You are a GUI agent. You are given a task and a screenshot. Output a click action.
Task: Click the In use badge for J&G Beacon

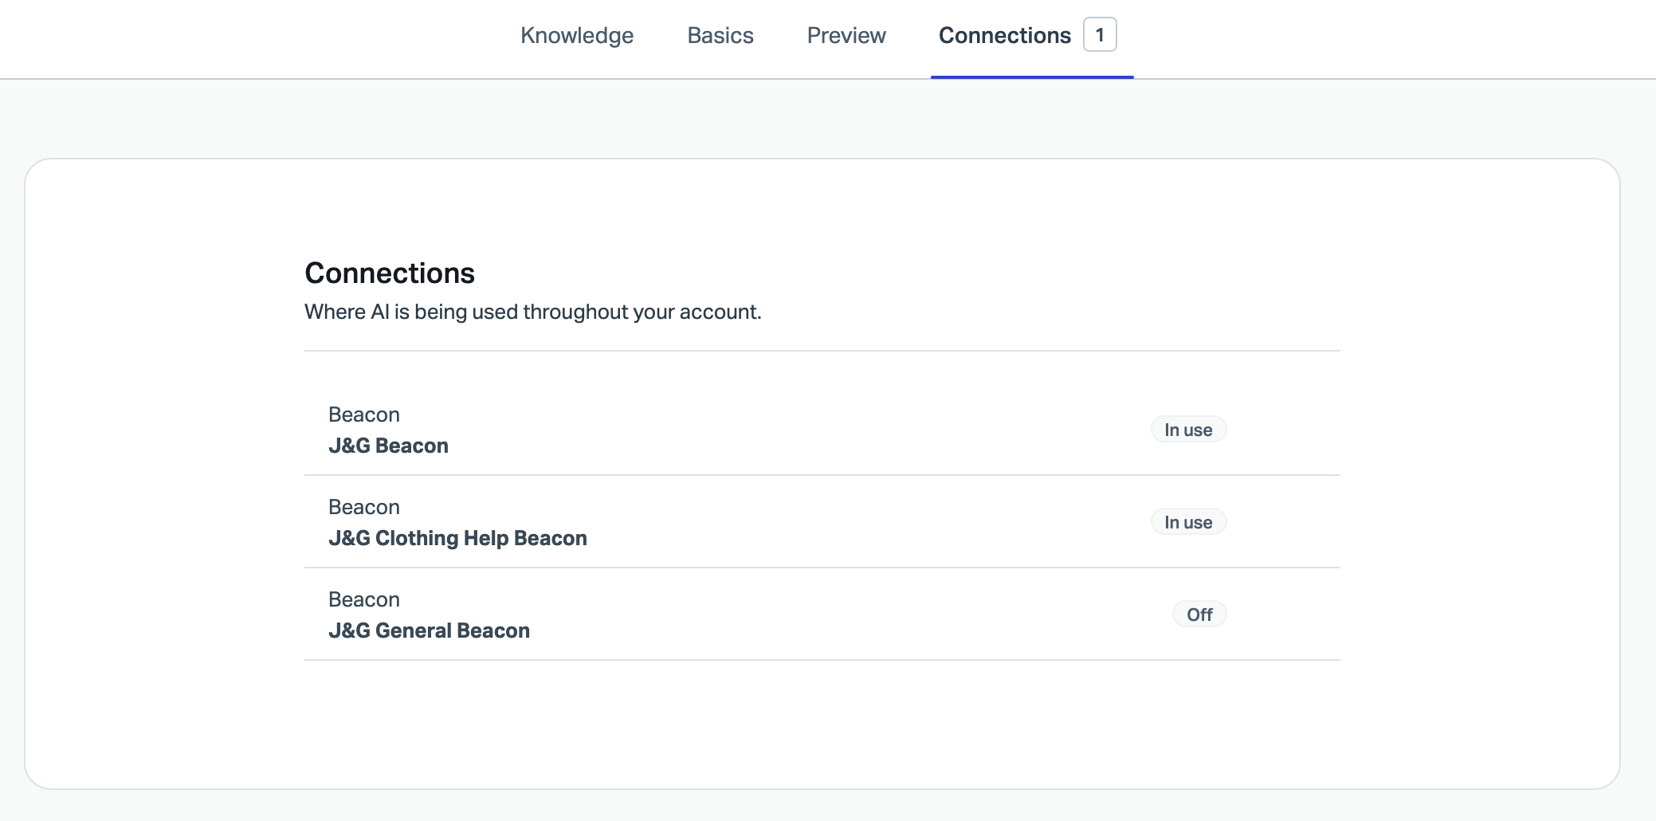[x=1188, y=430]
